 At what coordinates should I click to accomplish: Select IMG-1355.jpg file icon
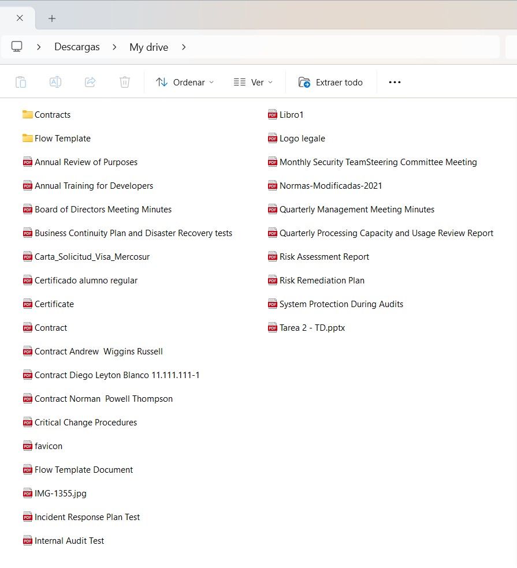(x=28, y=493)
